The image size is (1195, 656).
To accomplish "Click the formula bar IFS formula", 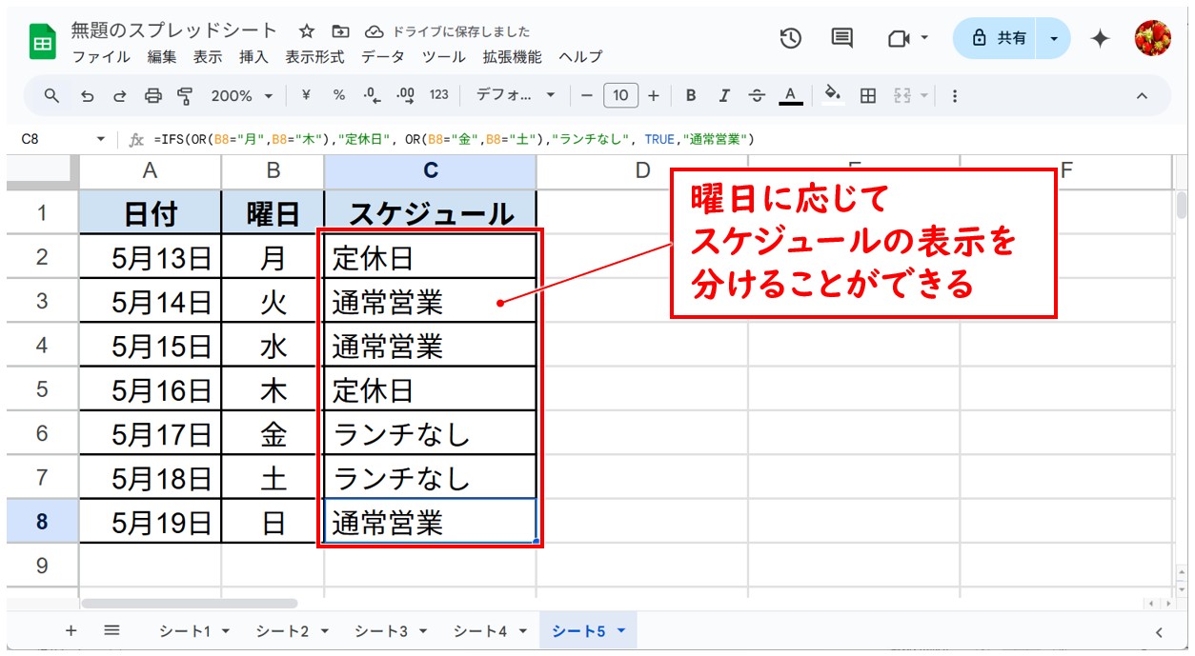I will (x=454, y=139).
